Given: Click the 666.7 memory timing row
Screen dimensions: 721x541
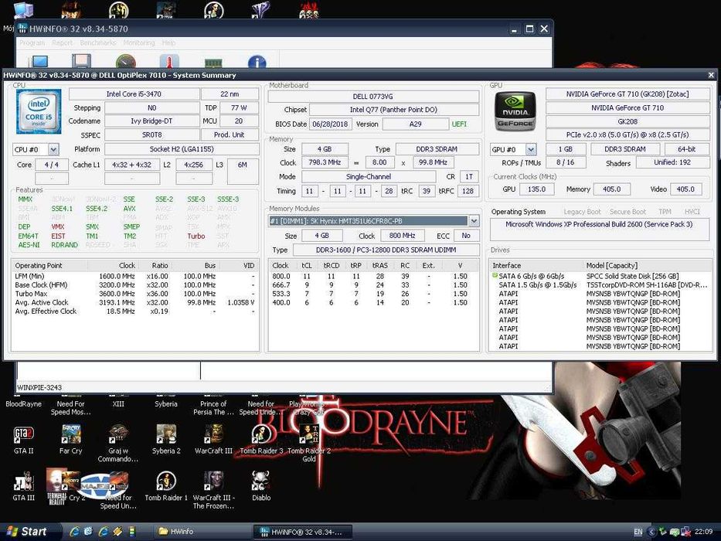Looking at the screenshot, I should [x=372, y=284].
